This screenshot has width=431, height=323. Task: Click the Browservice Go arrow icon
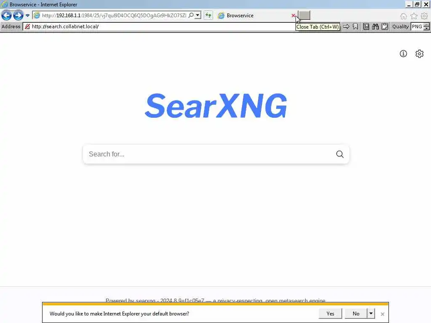pos(346,26)
